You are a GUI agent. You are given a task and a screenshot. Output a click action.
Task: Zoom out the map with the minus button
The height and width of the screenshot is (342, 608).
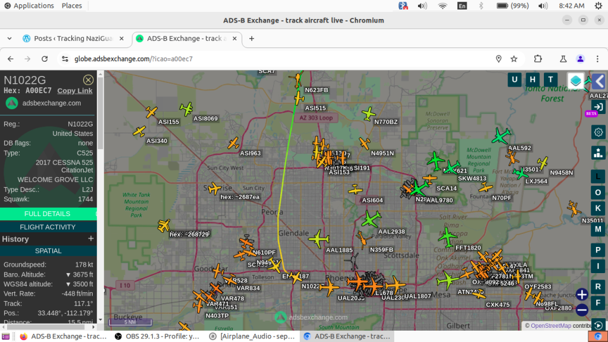[582, 310]
